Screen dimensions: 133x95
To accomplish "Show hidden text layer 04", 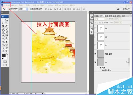I will click(x=95, y=28).
